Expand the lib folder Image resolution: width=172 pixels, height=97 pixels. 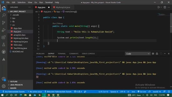[13, 22]
